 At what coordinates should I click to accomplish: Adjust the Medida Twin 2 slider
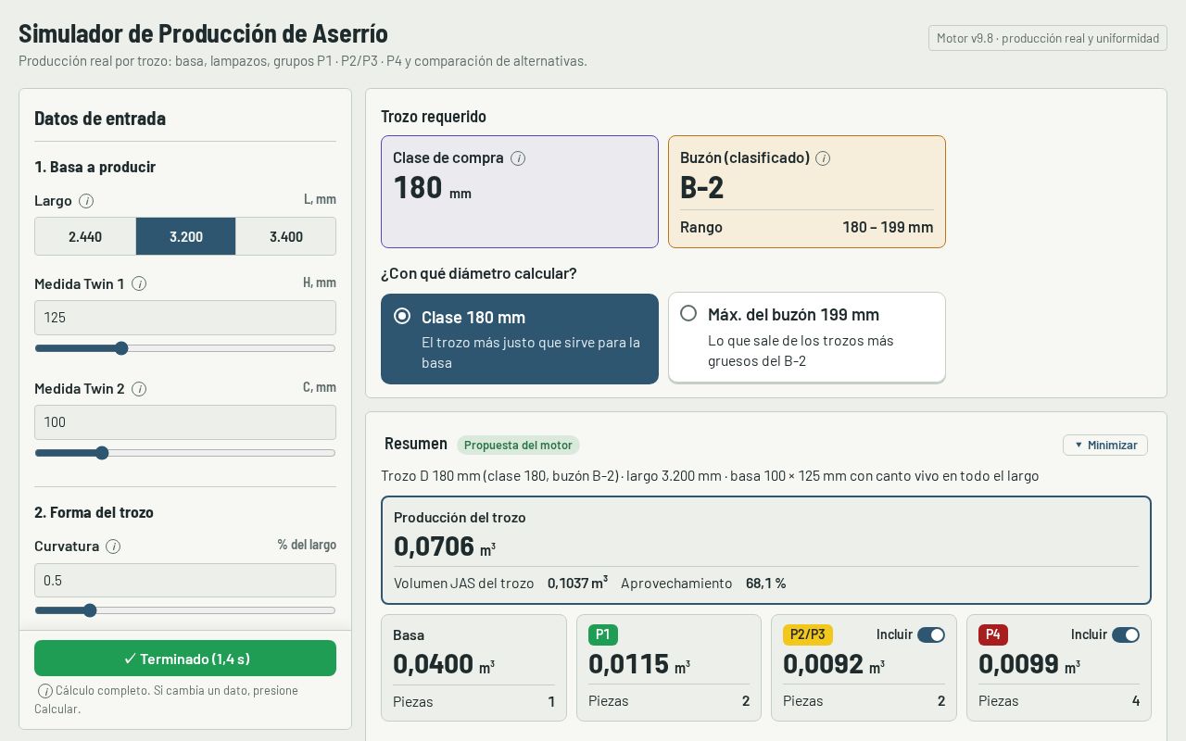pyautogui.click(x=185, y=453)
